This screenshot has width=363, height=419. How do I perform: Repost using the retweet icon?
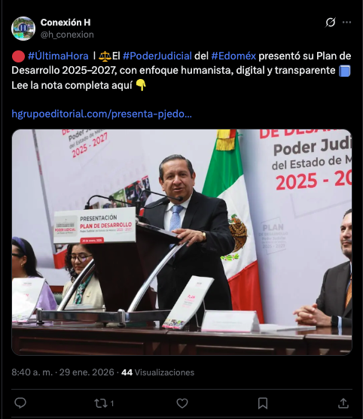101,403
